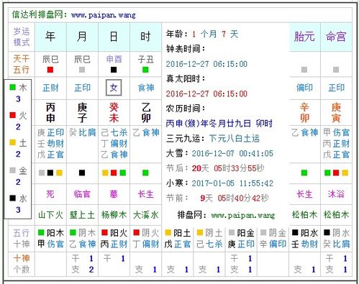Click the 大溪水 nayin cell
Screen dimensions: 359x284
click(145, 215)
